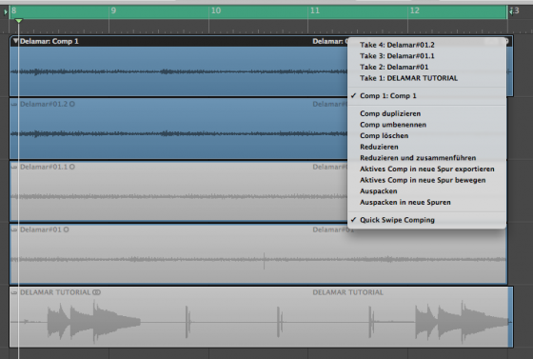Click loop icon beside Delamar#01.2 name

[x=14, y=104]
